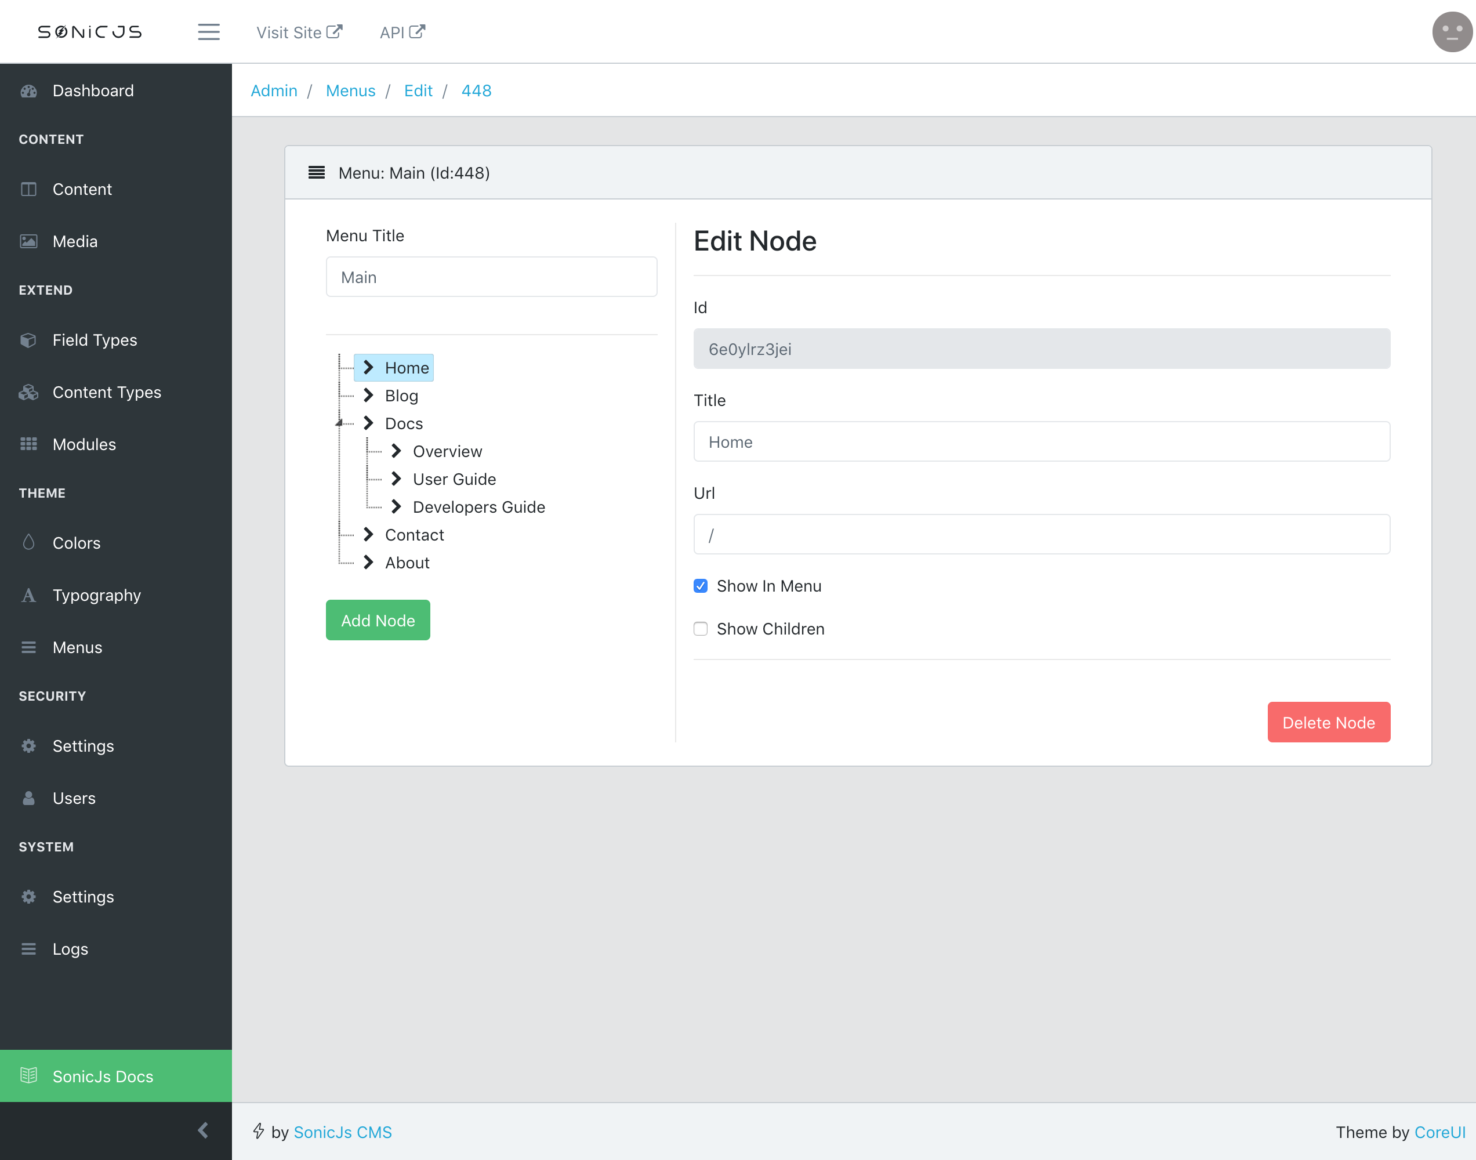
Task: Open the Admin breadcrumb link
Action: point(275,90)
